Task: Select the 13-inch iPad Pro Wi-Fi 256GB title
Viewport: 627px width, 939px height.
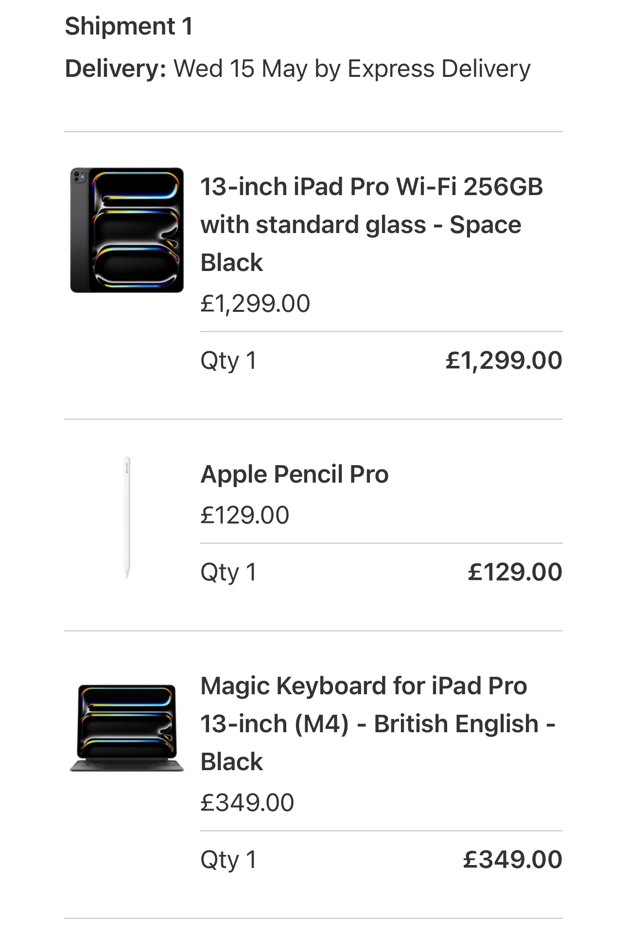Action: (x=372, y=225)
